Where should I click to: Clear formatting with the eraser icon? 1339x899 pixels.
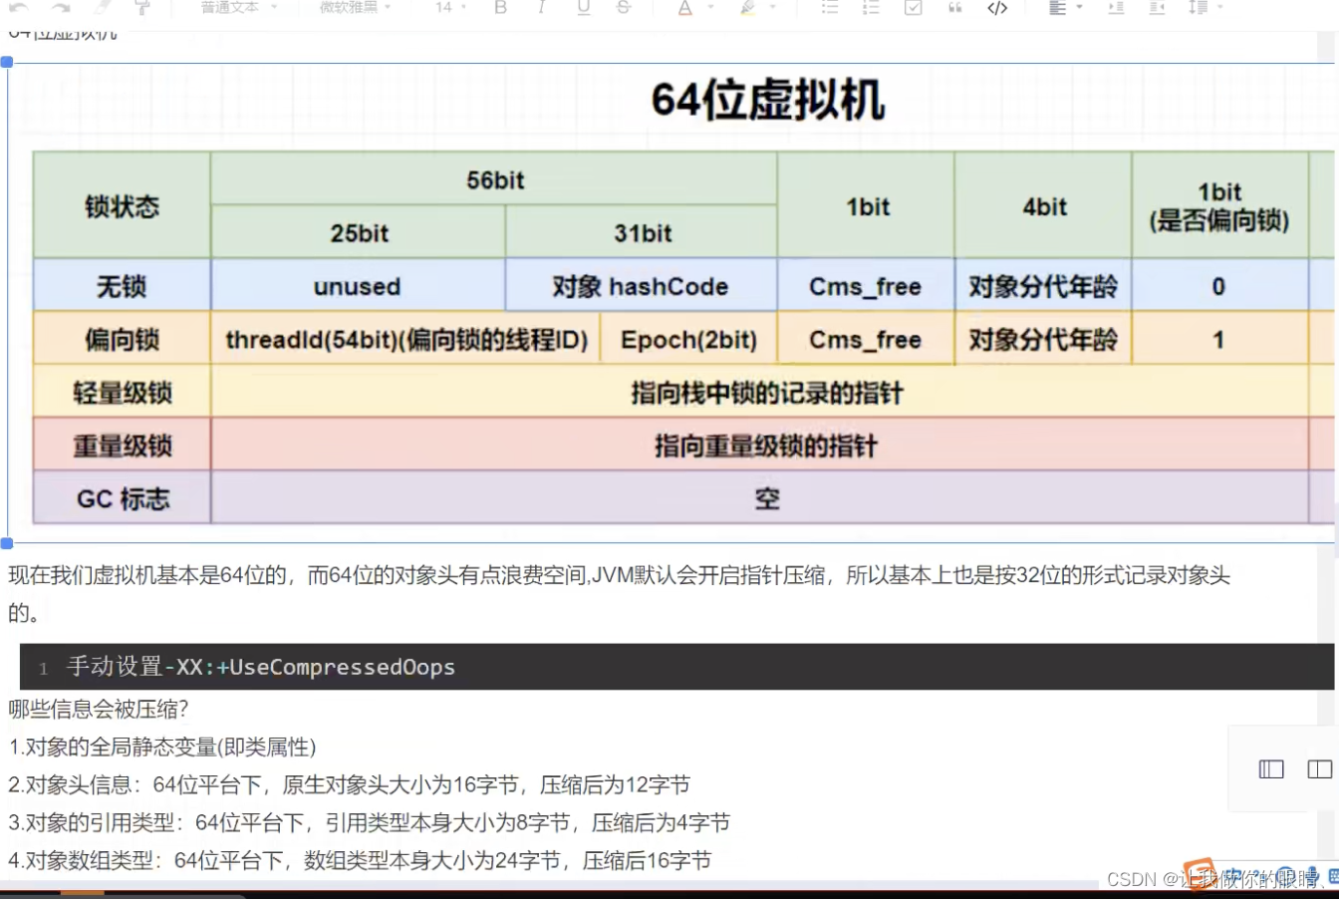103,8
